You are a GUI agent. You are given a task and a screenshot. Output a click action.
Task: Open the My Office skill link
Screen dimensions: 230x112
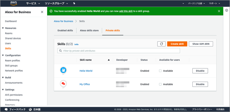(x=85, y=84)
